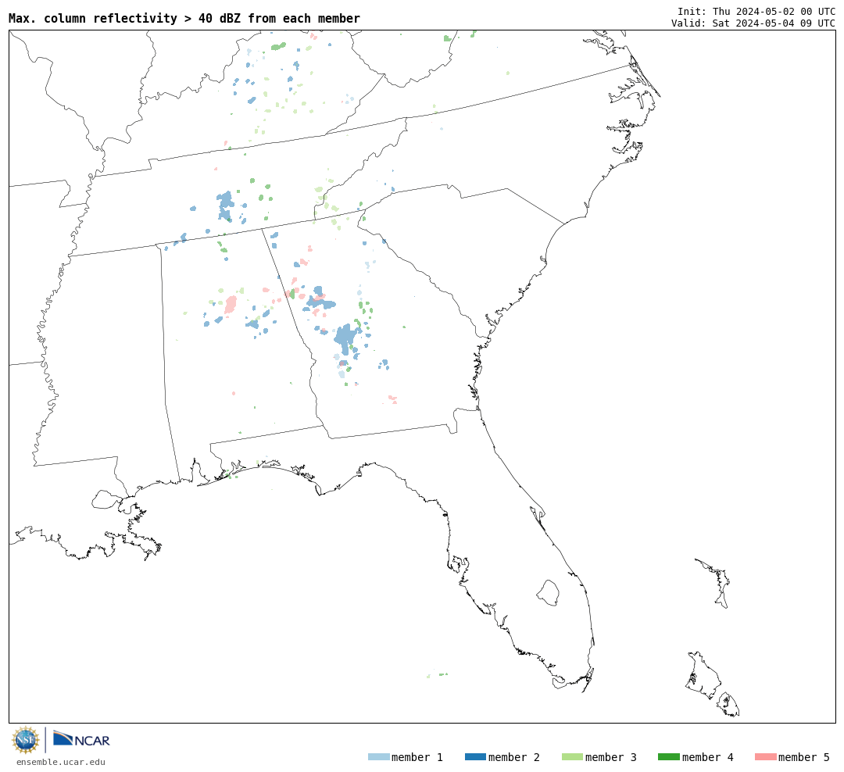Click the NCAR logo
The image size is (844, 772).
81,738
